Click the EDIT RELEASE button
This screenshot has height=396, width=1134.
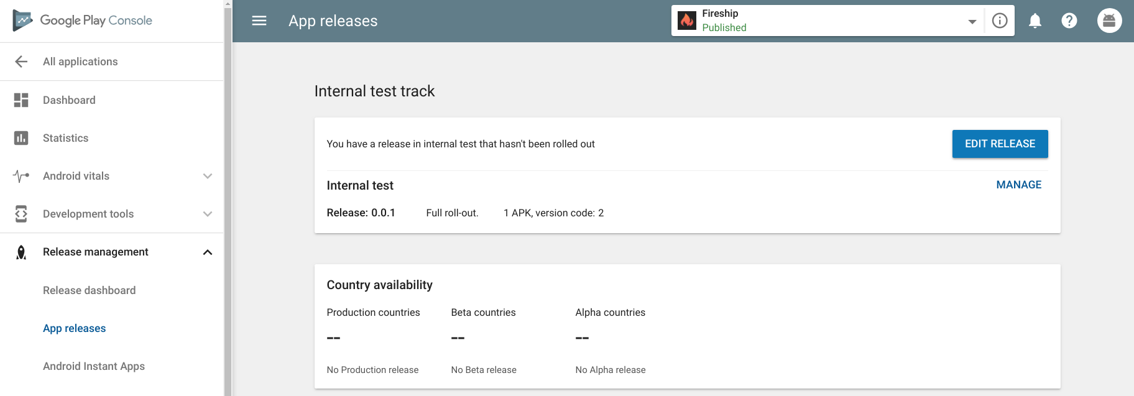[x=999, y=144]
